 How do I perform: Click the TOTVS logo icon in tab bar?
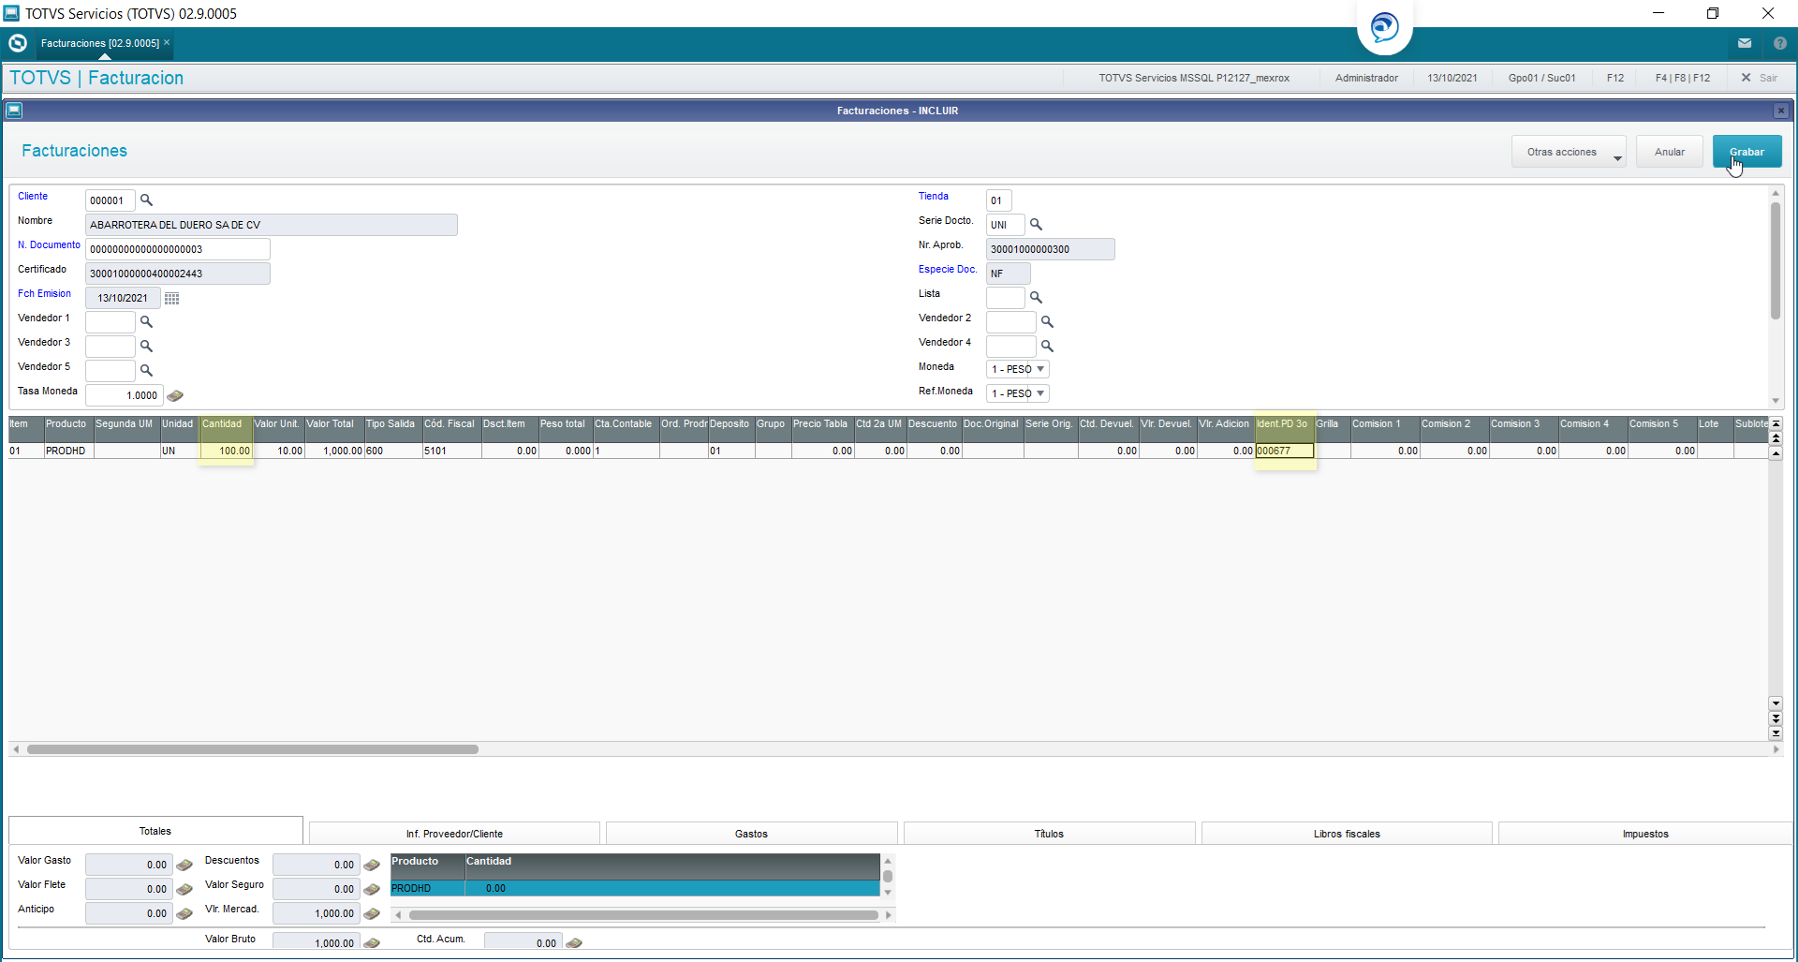tap(18, 43)
